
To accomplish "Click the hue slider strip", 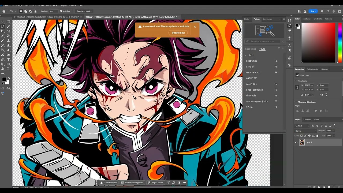I will (x=340, y=43).
